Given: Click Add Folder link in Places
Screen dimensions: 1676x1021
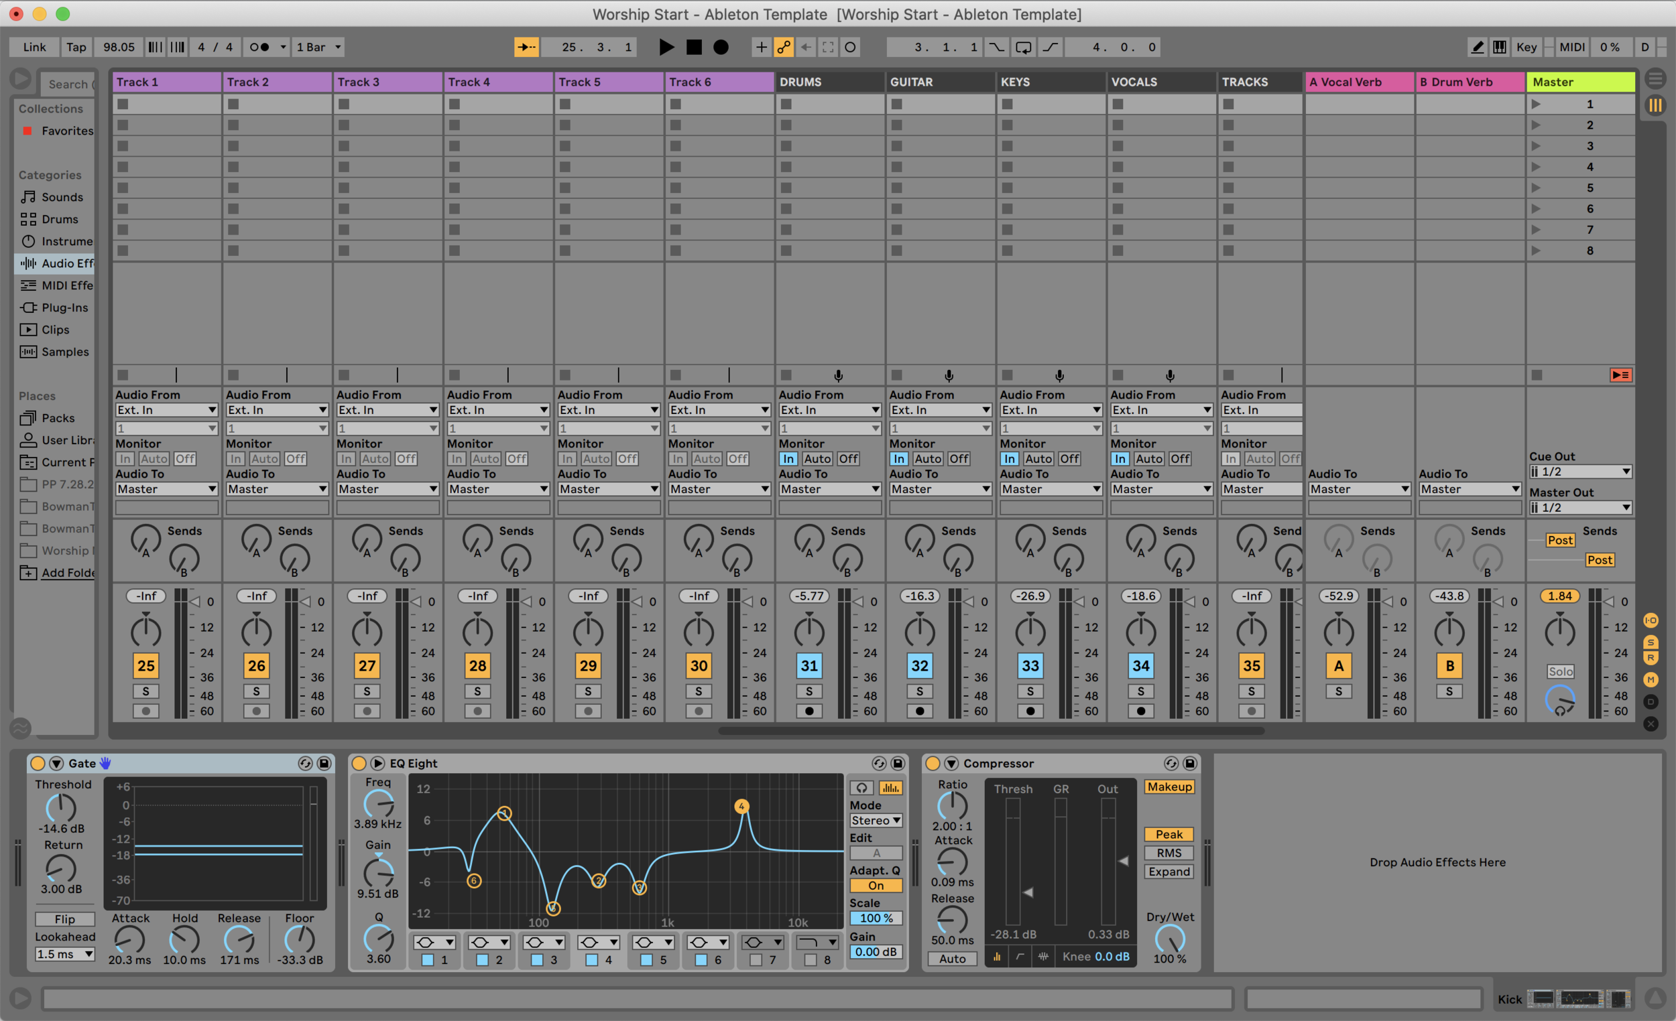Looking at the screenshot, I should 68,572.
